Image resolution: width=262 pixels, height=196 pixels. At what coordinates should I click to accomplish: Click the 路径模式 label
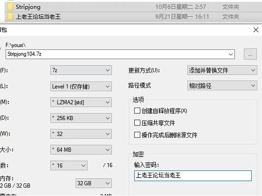click(139, 85)
